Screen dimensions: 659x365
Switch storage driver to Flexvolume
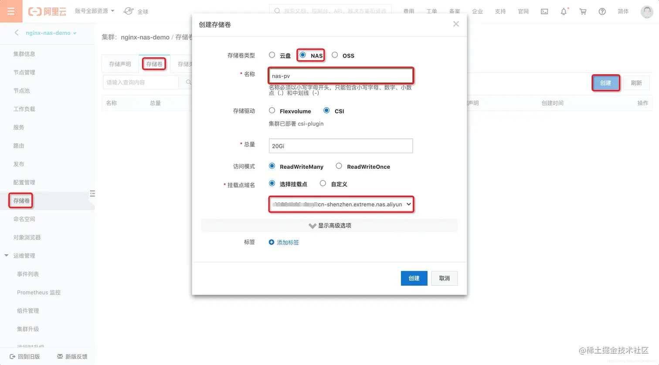pyautogui.click(x=272, y=111)
